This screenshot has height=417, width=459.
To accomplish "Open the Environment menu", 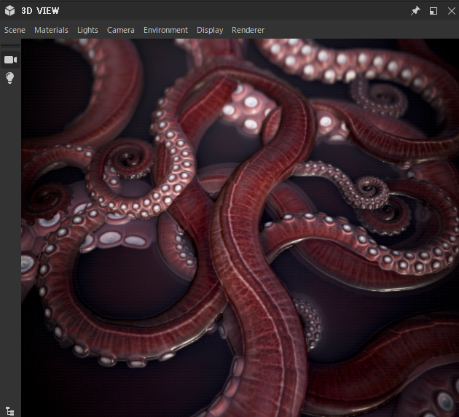I will click(x=165, y=30).
